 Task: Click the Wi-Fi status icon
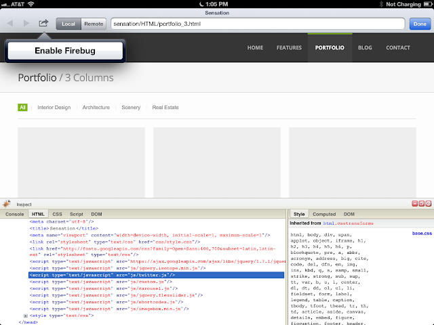tap(31, 4)
